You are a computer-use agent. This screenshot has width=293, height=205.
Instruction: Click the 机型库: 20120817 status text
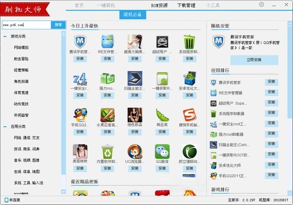pos(273,200)
